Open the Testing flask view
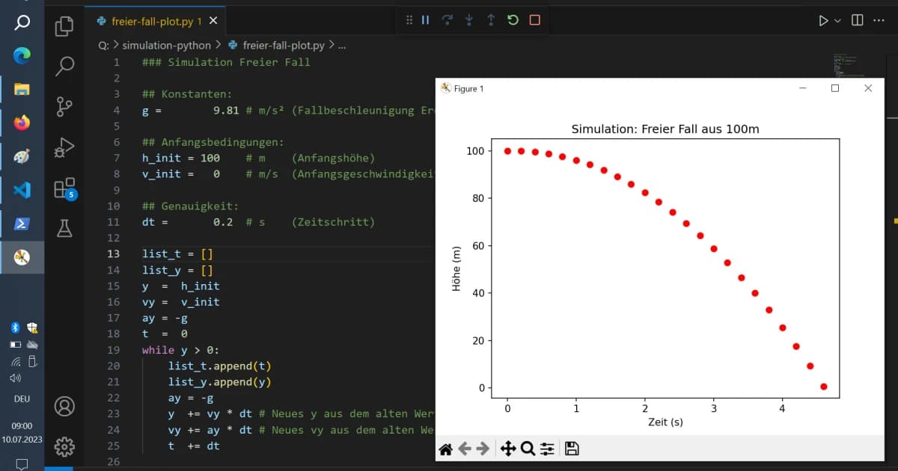Viewport: 898px width, 471px height. [x=64, y=228]
